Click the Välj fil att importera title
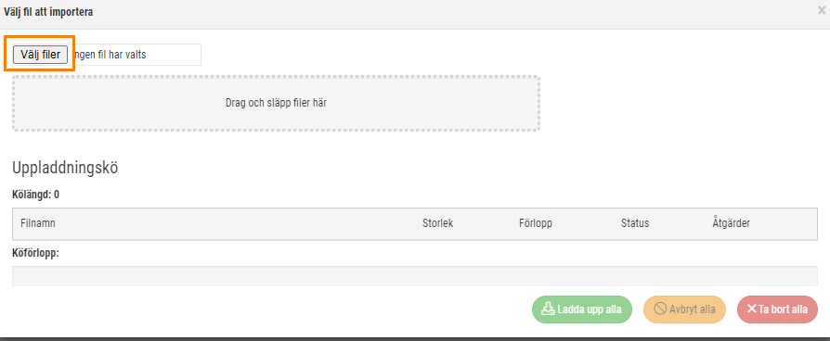The width and height of the screenshot is (830, 341). (x=48, y=12)
